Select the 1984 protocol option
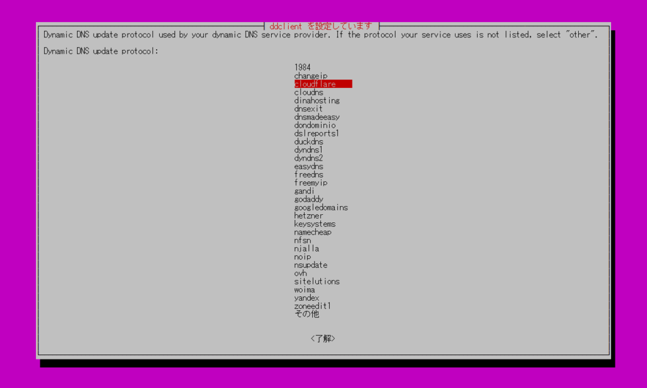This screenshot has height=388, width=647. click(x=302, y=67)
